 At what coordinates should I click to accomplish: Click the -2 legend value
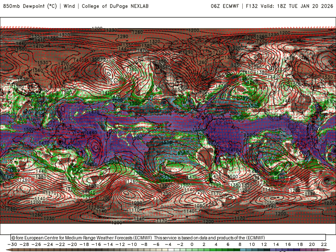pos(180,244)
